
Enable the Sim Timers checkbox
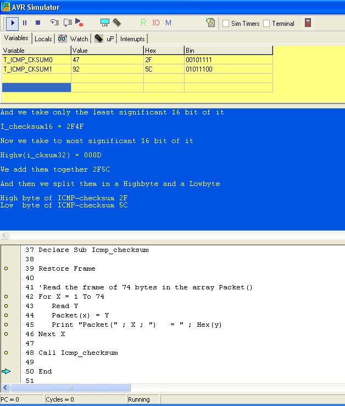click(226, 24)
